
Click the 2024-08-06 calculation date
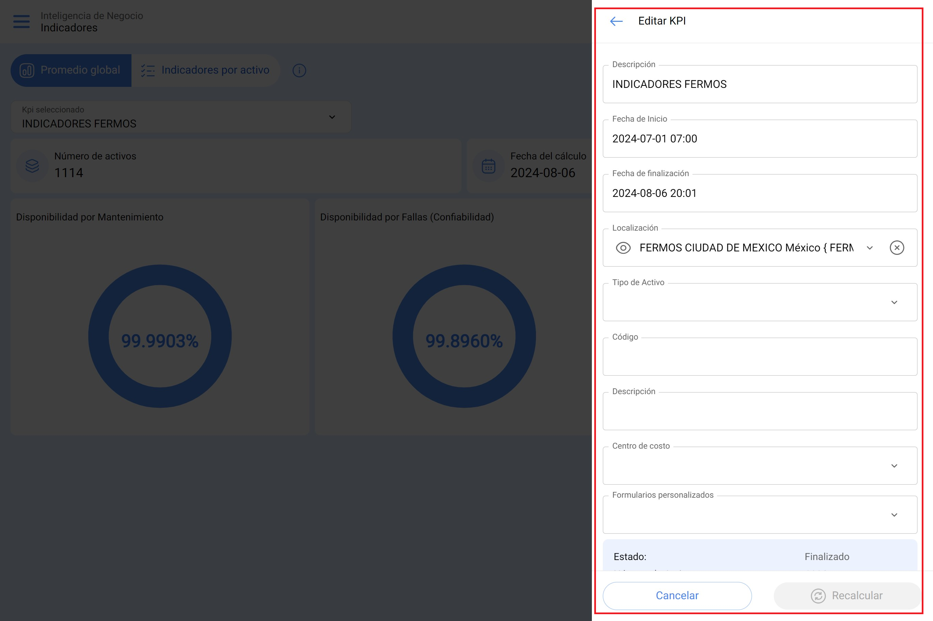542,173
